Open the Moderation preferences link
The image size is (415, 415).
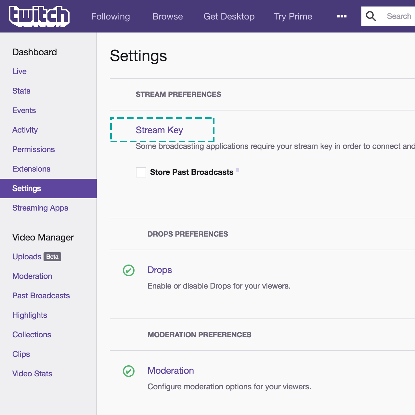point(171,370)
